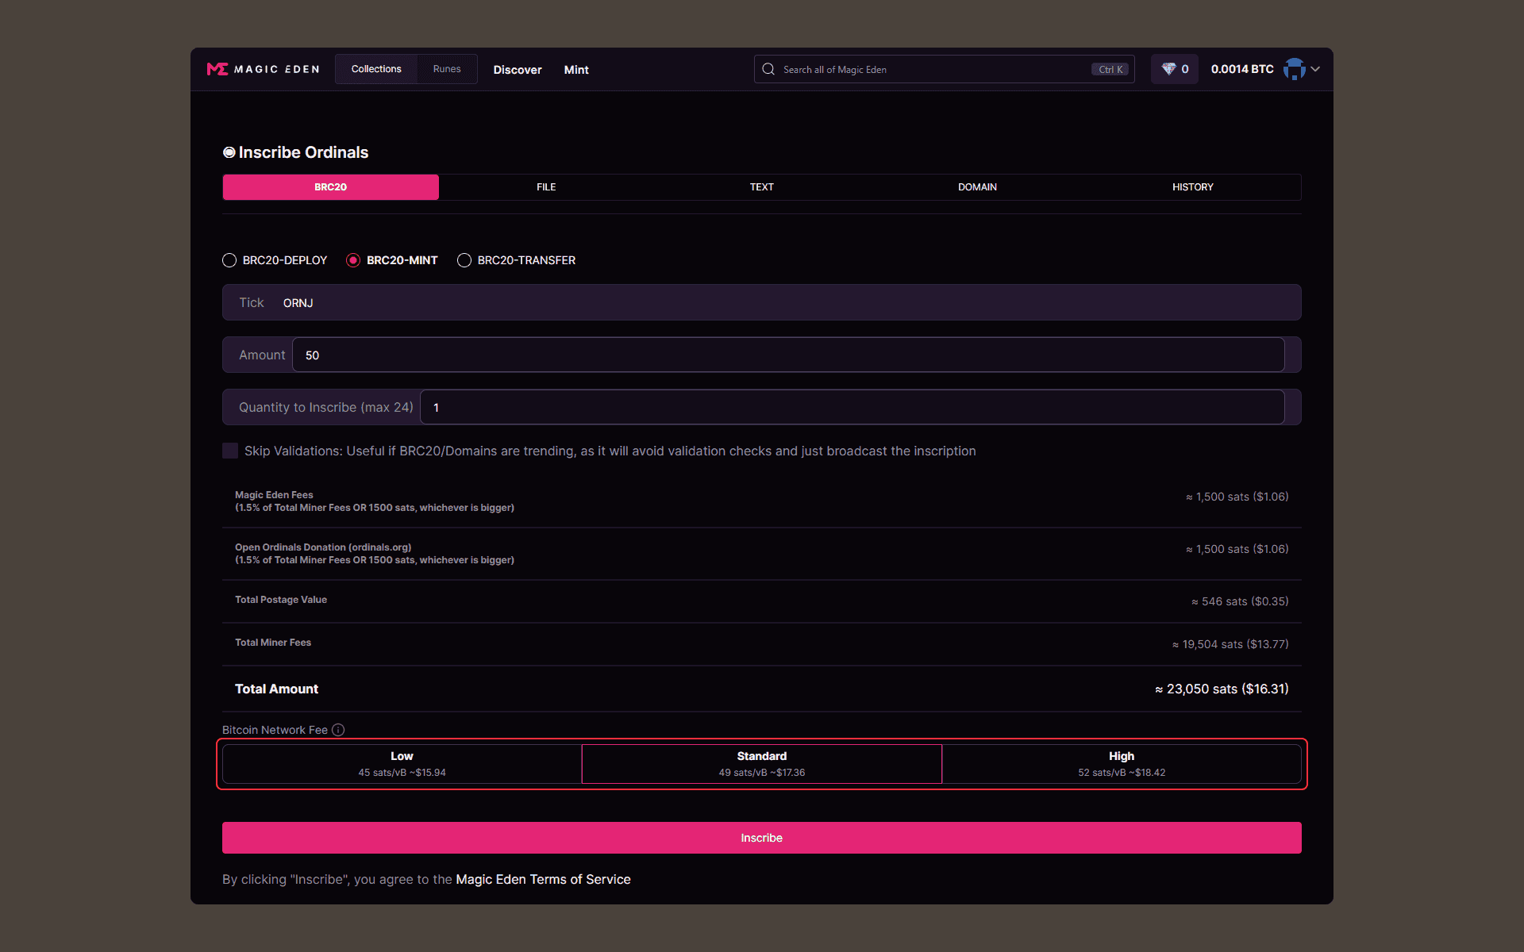Switch to the BRC20 tab
1524x952 pixels.
[330, 187]
